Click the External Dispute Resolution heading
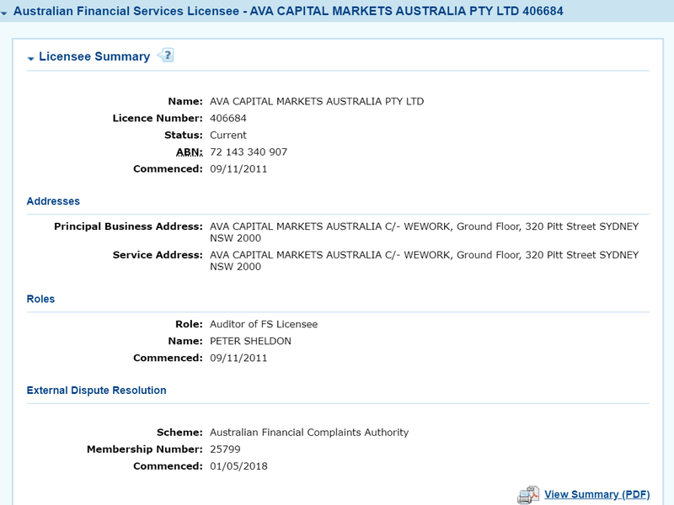This screenshot has height=505, width=674. (x=96, y=391)
